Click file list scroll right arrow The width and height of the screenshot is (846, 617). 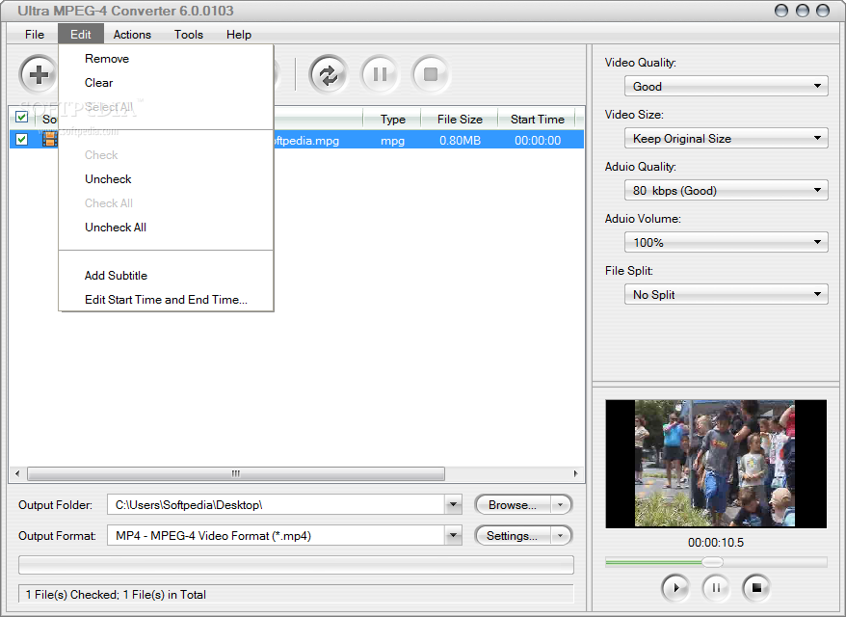[575, 473]
